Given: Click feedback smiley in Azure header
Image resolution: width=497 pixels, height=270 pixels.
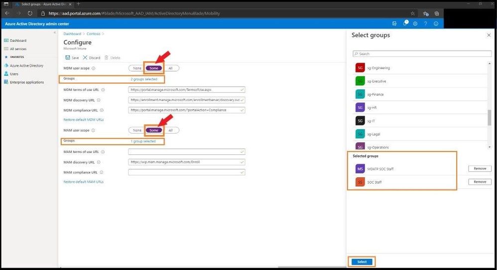Looking at the screenshot, I should point(436,23).
